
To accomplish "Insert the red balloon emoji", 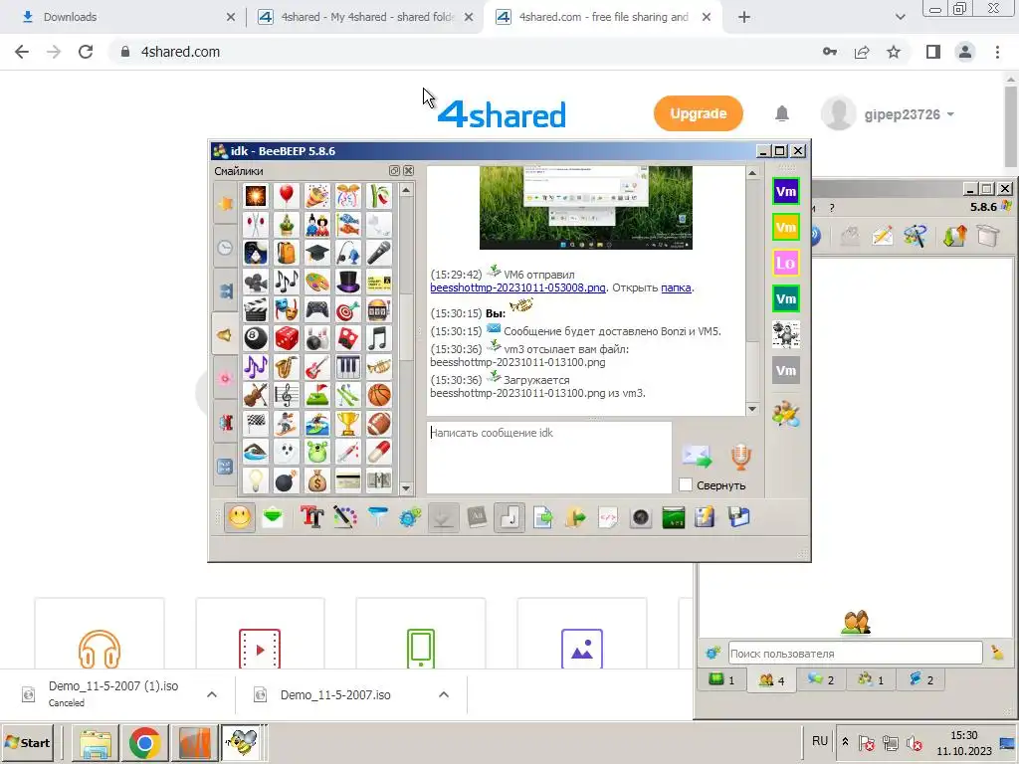I will (286, 196).
